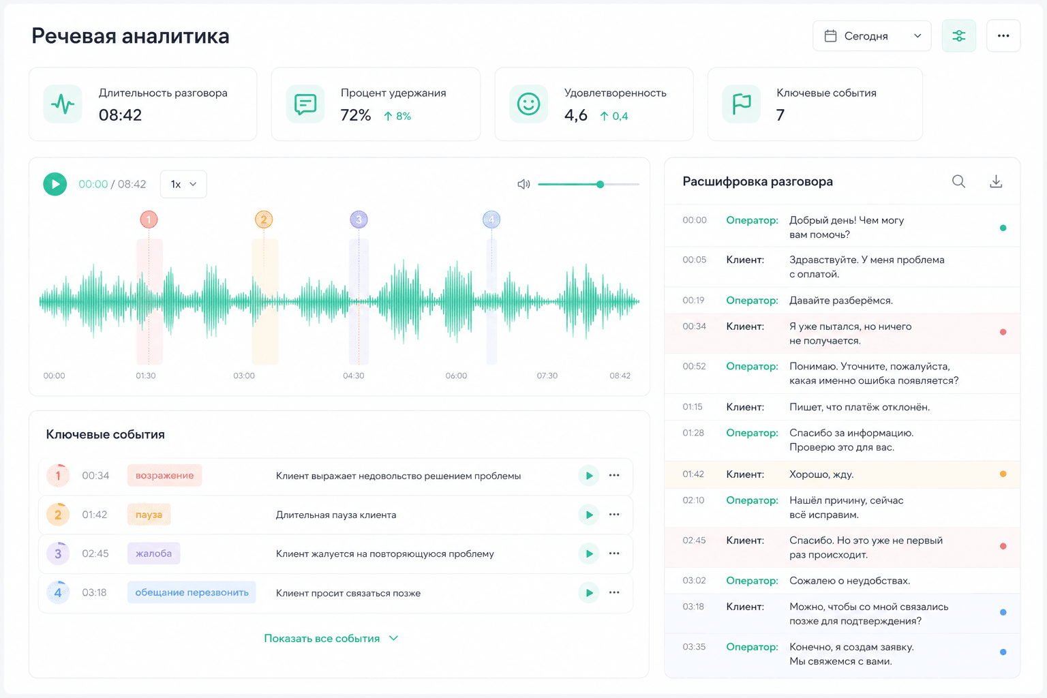
Task: Open more options for 'обещание перезвонить' event
Action: 614,592
